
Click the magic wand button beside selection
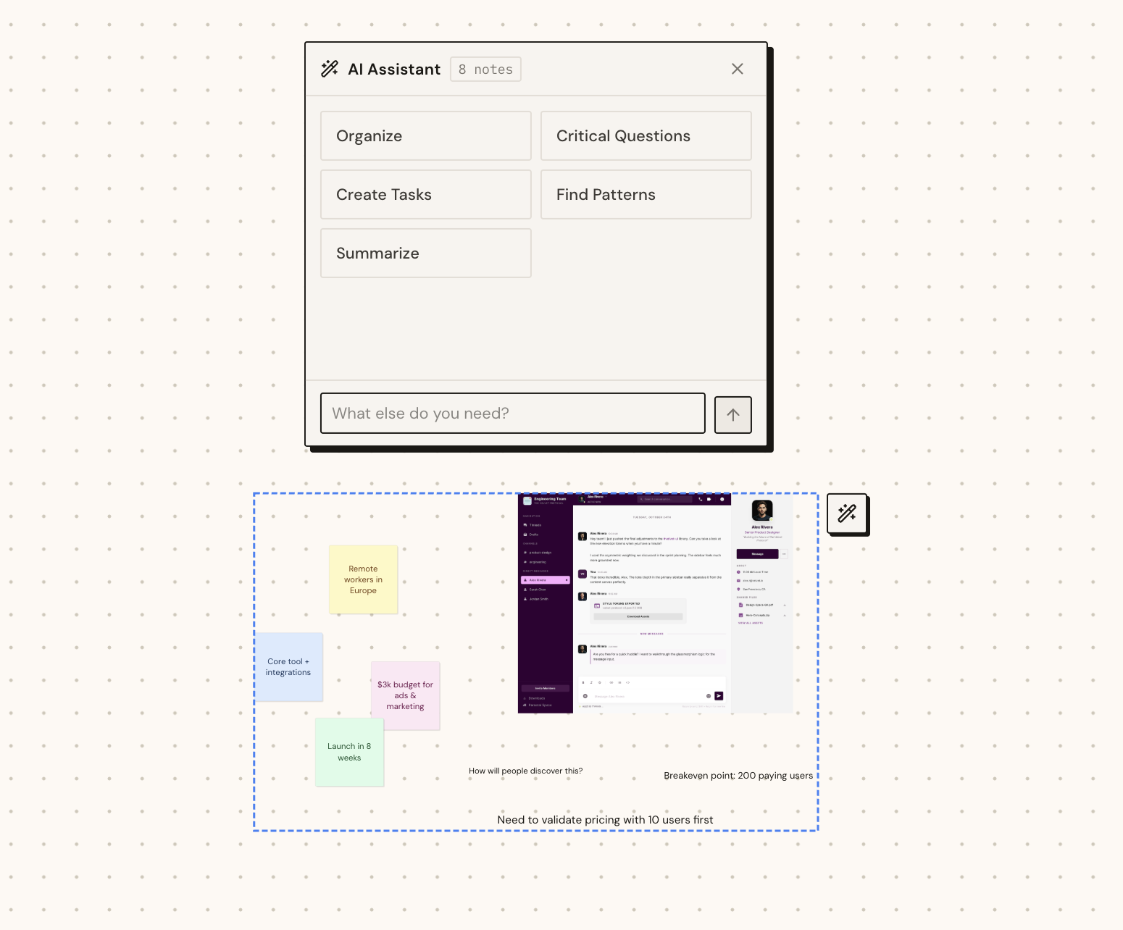point(847,514)
